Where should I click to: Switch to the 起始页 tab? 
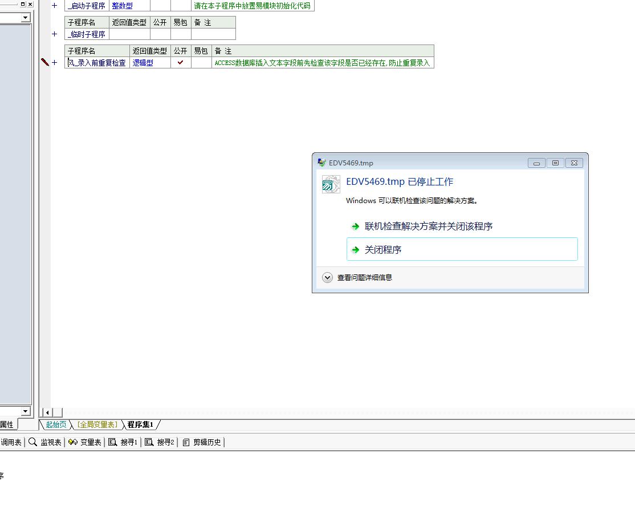point(55,424)
